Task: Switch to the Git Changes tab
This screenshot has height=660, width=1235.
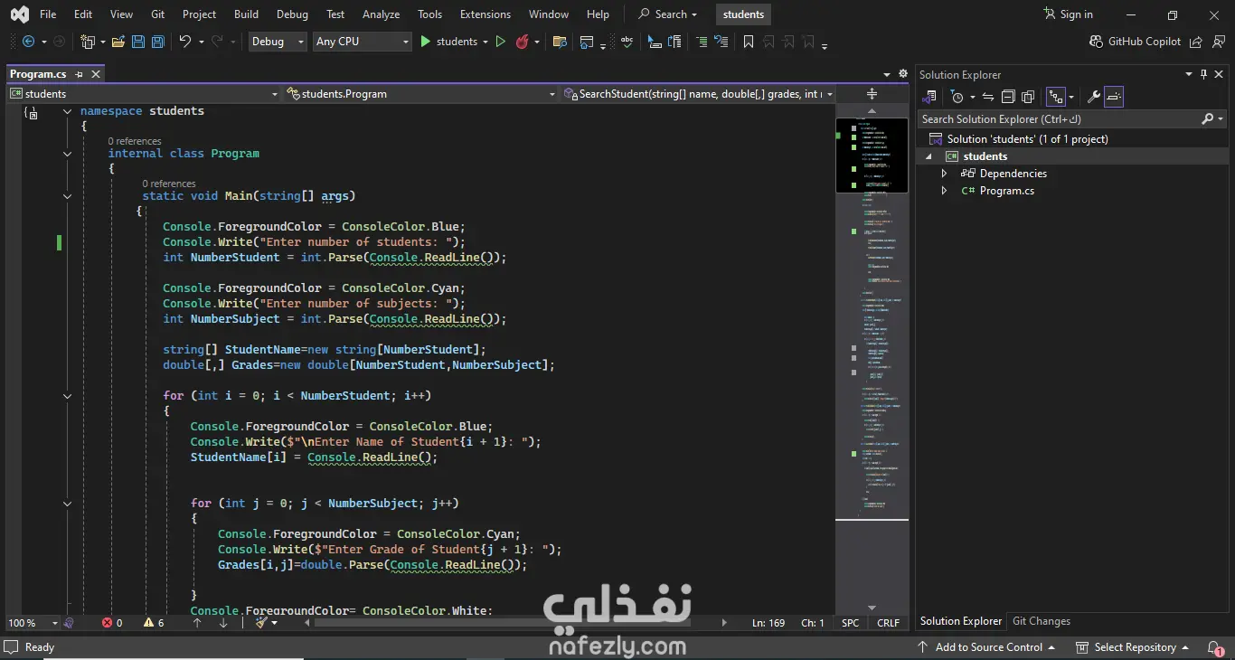Action: (1041, 621)
